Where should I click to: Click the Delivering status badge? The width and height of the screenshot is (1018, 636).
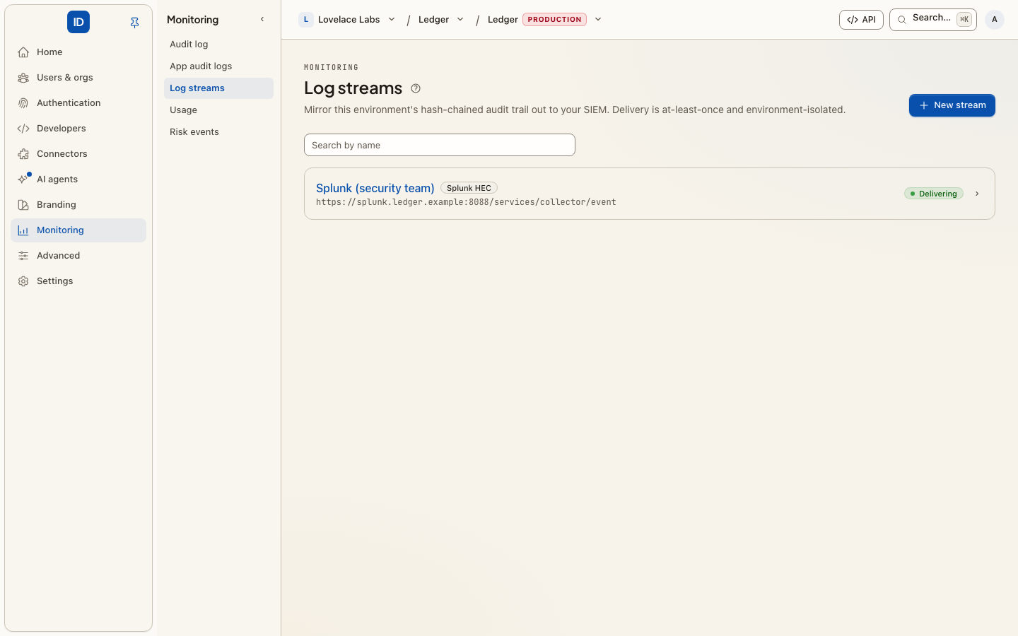934,194
